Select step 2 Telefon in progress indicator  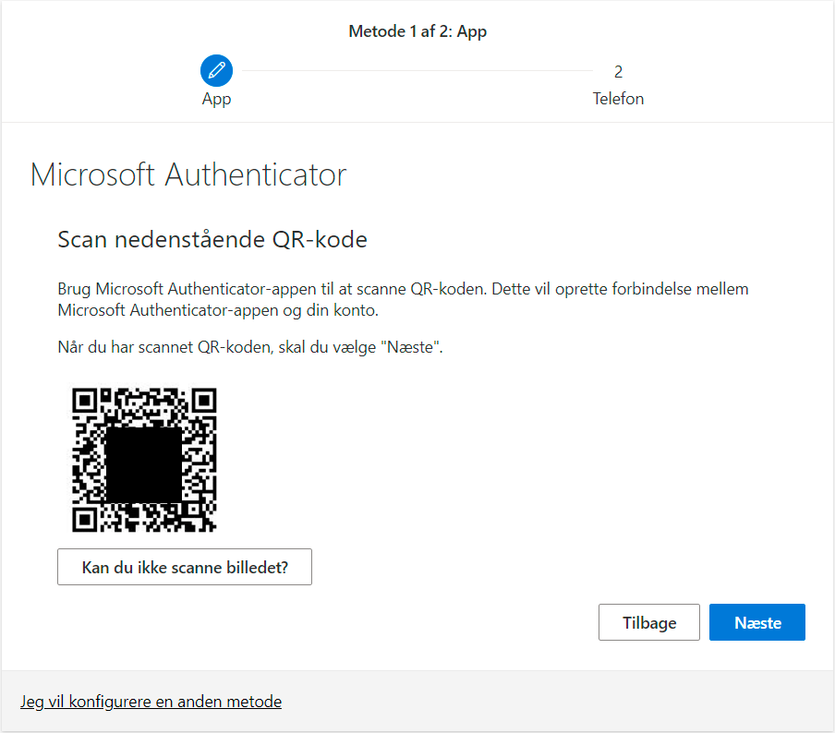[x=618, y=85]
